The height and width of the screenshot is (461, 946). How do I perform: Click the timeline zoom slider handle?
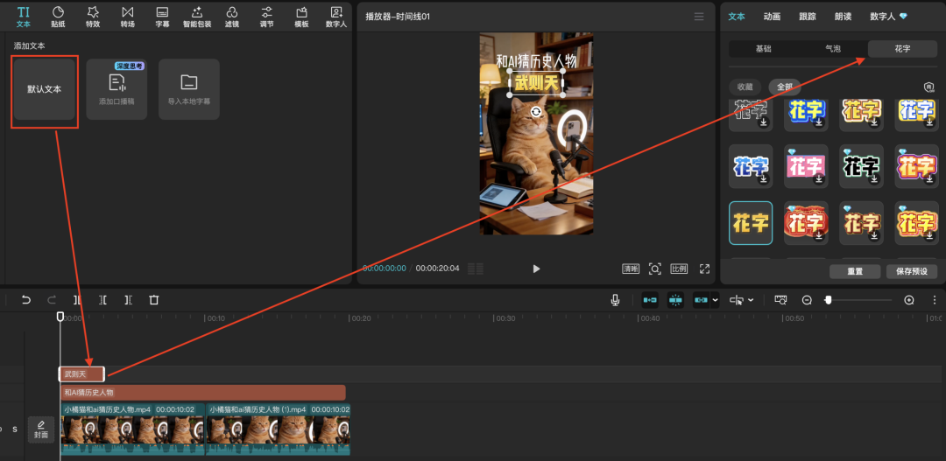[x=829, y=299]
